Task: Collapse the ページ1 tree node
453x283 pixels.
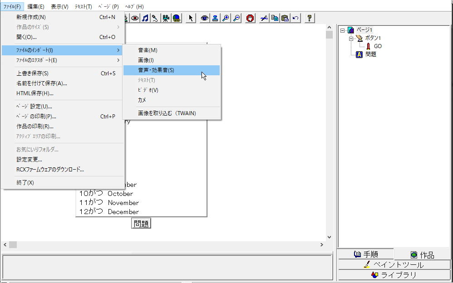Action: pyautogui.click(x=343, y=30)
